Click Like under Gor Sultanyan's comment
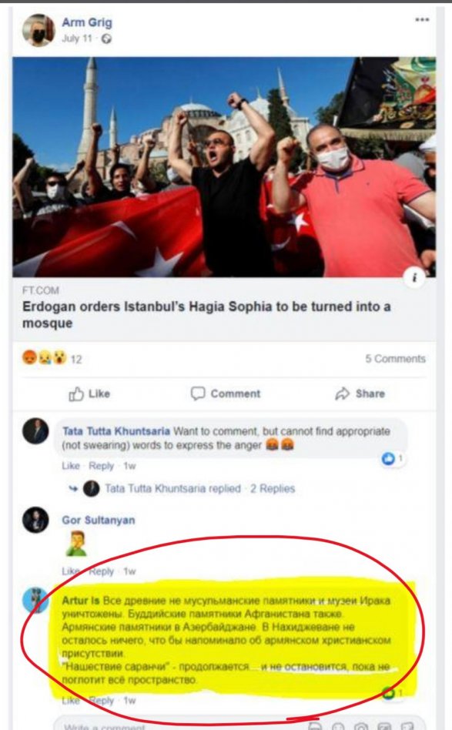452x730 pixels. [71, 571]
